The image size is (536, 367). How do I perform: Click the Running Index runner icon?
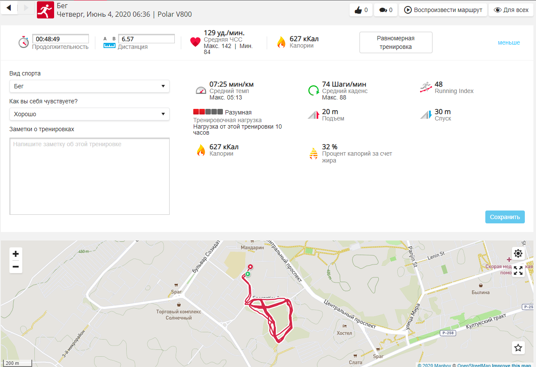[426, 87]
